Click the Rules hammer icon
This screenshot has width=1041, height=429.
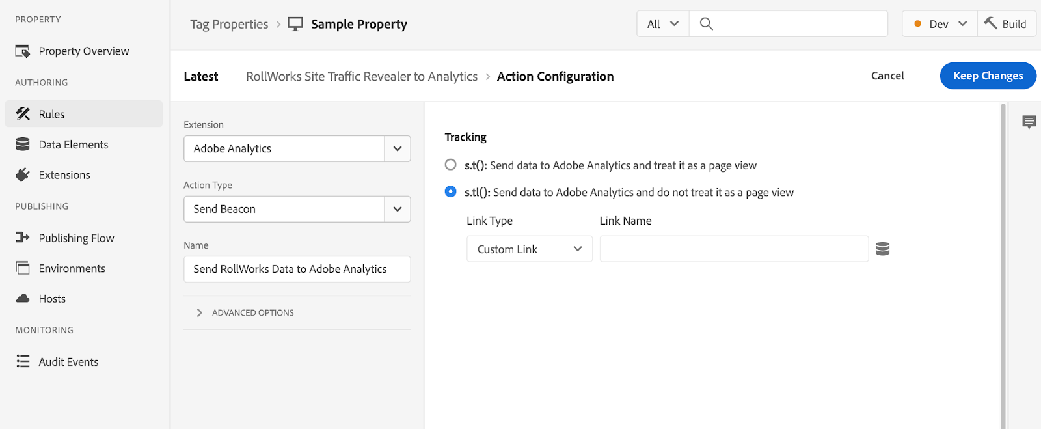pos(23,114)
